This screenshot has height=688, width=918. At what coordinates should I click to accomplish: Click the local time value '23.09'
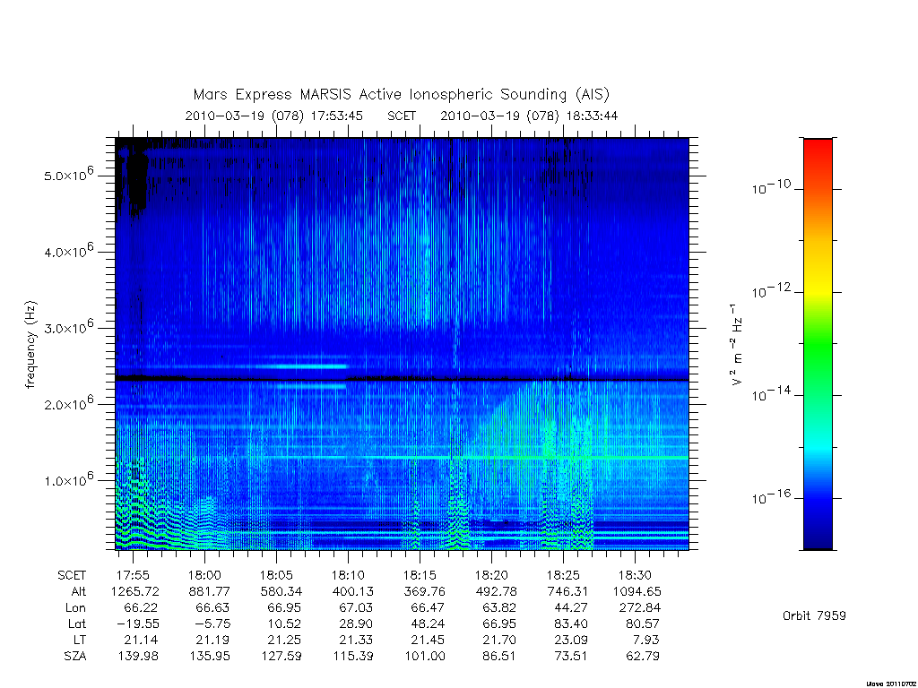coord(571,640)
